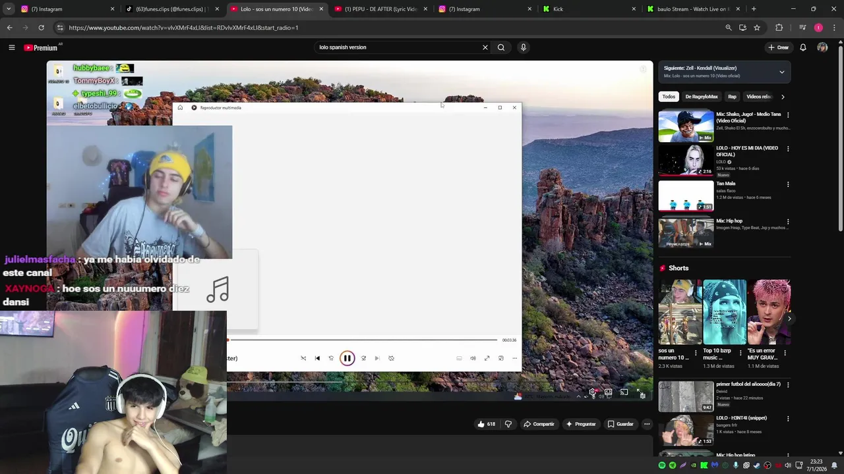Open the tab search dropdown
The image size is (844, 474).
point(9,9)
